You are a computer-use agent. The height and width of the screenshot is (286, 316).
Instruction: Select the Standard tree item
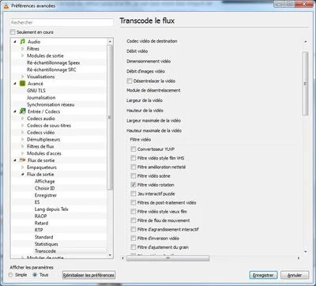pyautogui.click(x=43, y=237)
